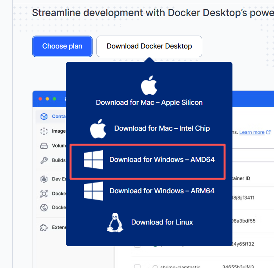Tick the checkbox in the 24y65ff32 row
This screenshot has width=274, height=268.
pos(137,245)
